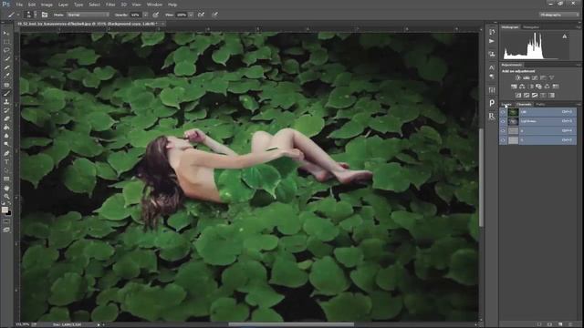Select the Path Selection tool
This screenshot has width=584, height=328.
point(6,170)
